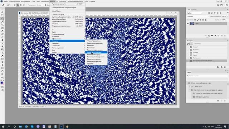
Task: Open blending mode dropdown
Action: coord(198,16)
